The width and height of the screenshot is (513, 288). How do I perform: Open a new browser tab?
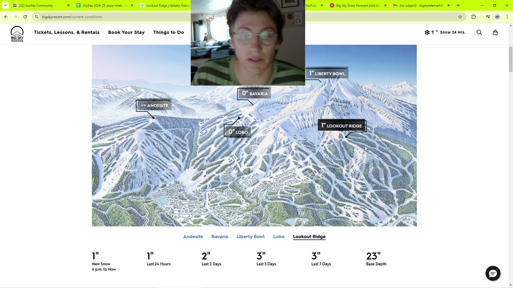[458, 6]
